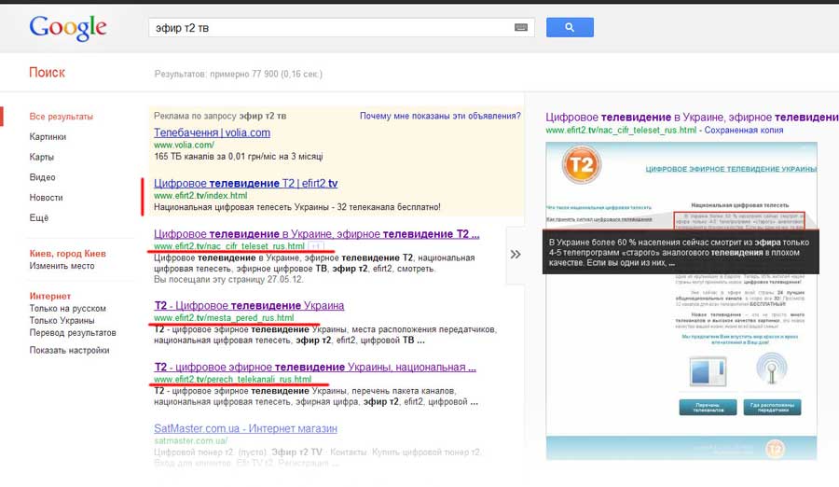The width and height of the screenshot is (839, 487).
Task: Expand the 'Ещё' options in sidebar
Action: click(x=38, y=217)
